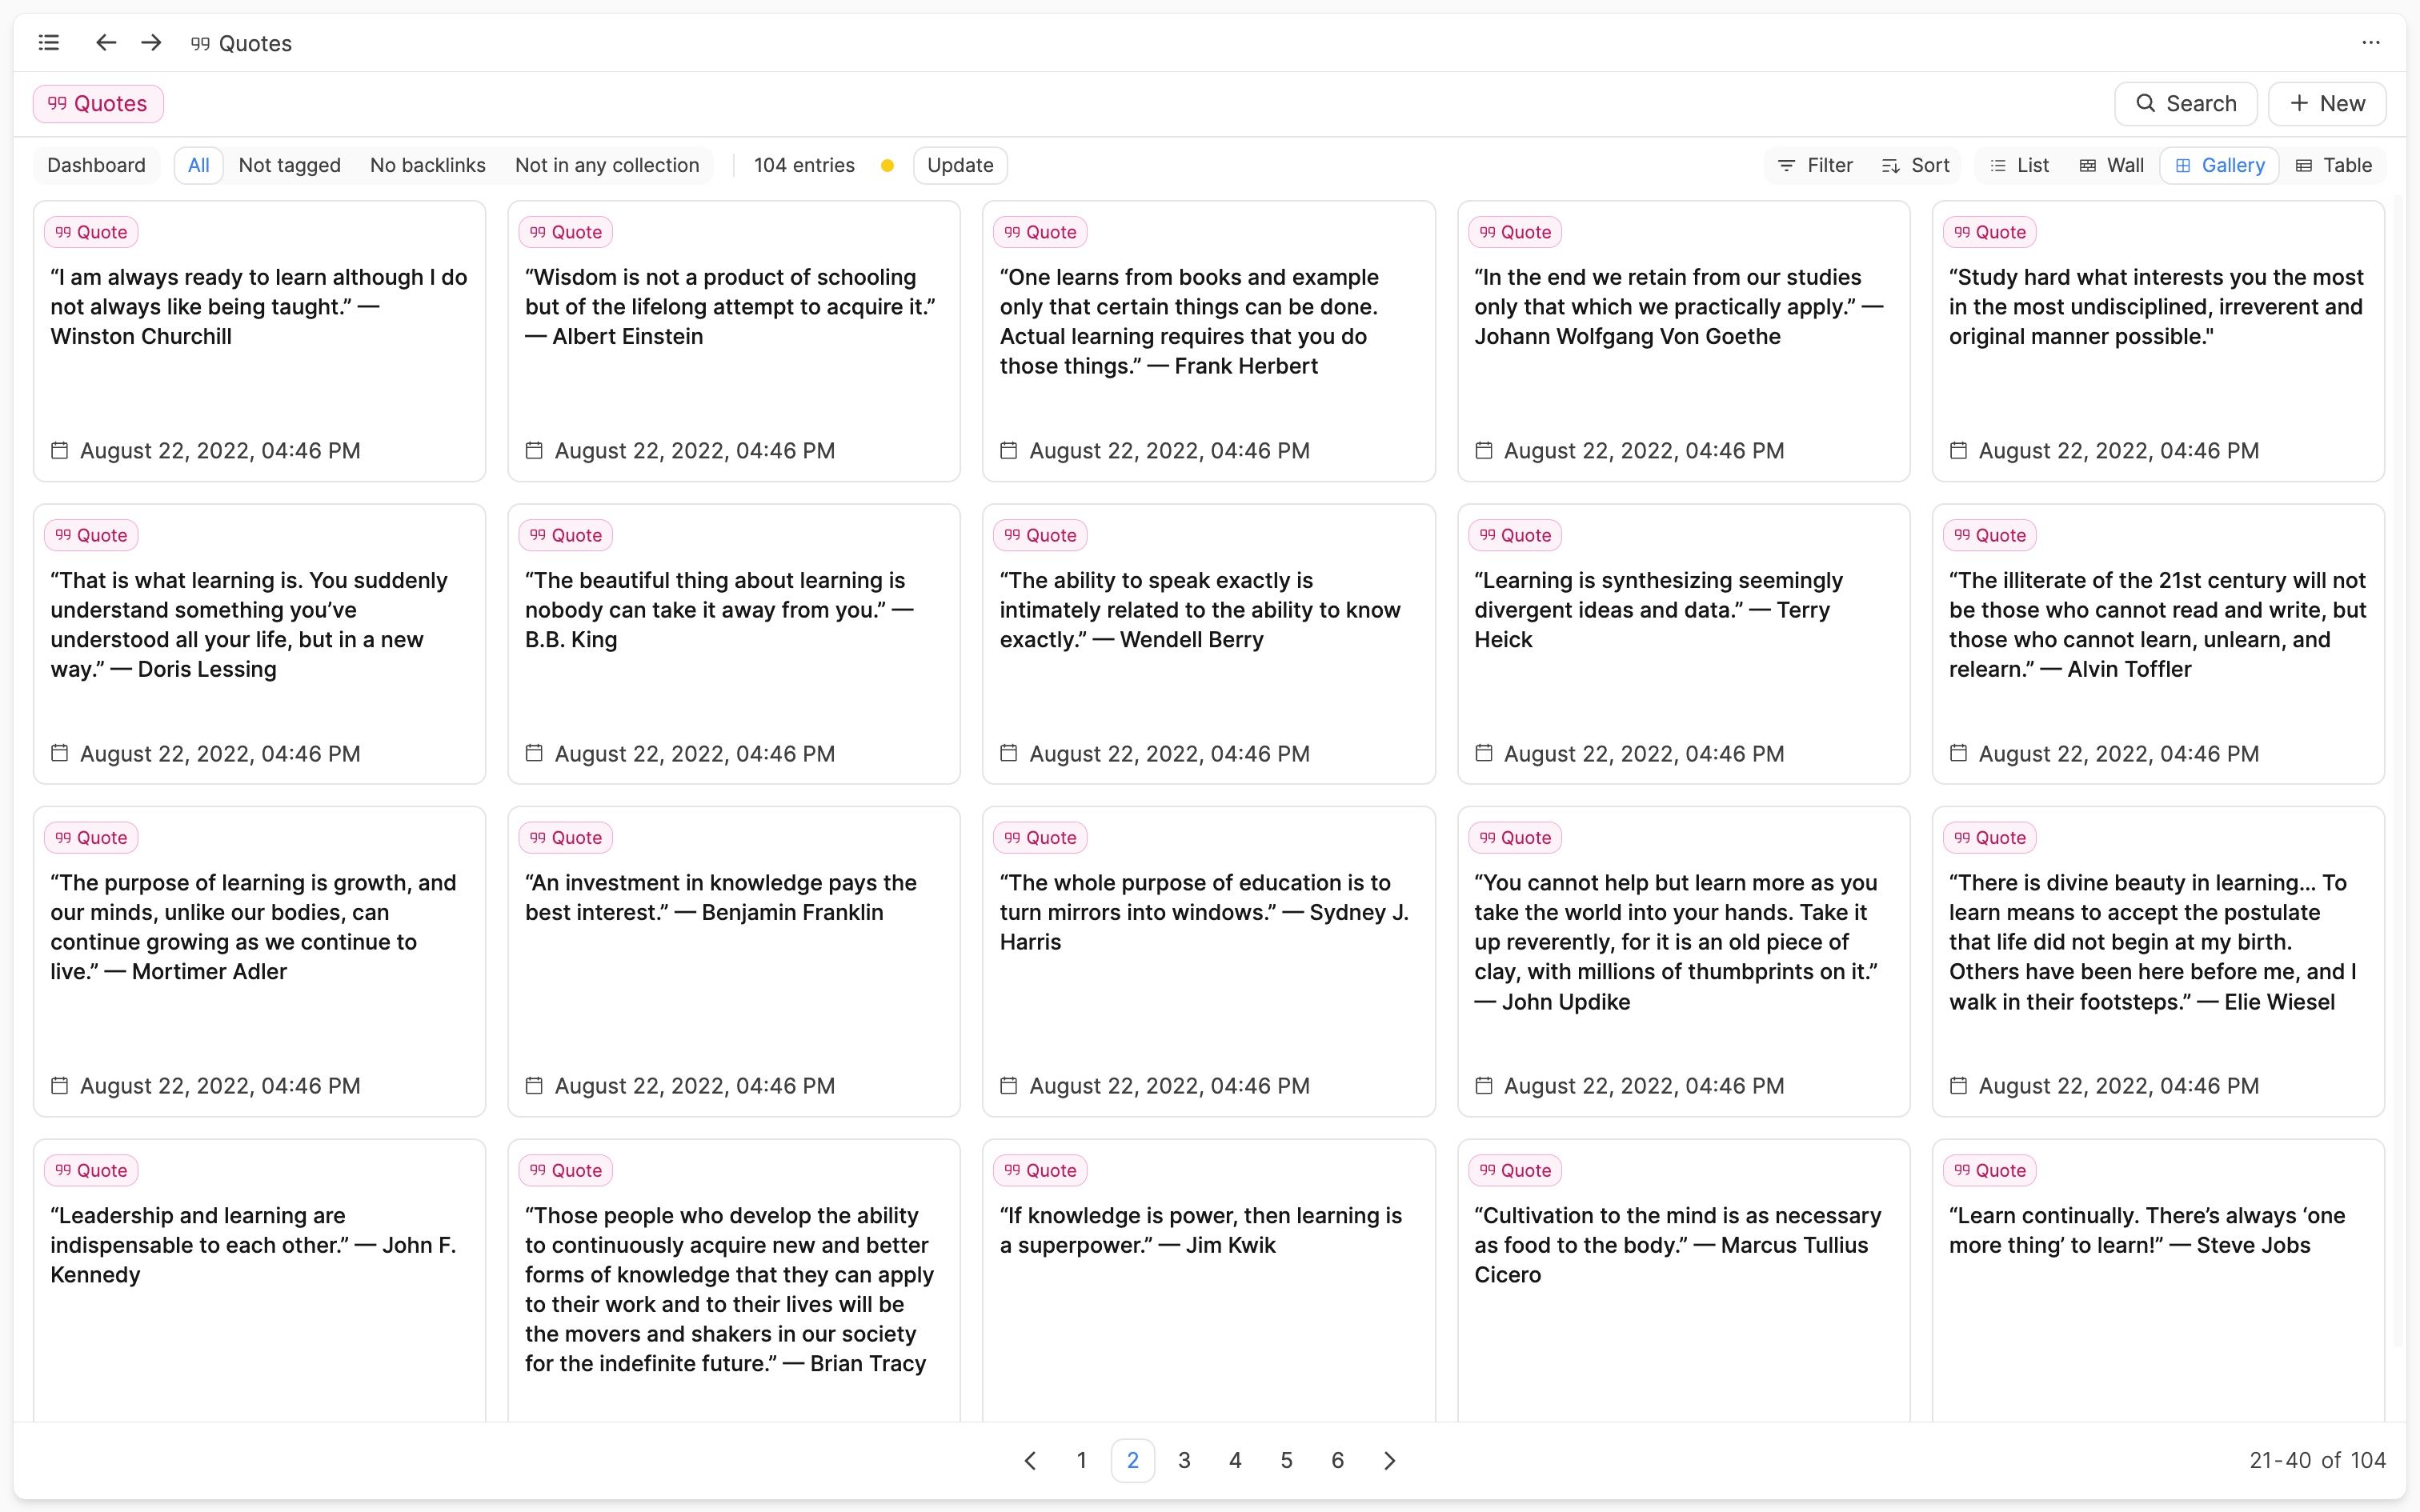Open the Filter panel
This screenshot has height=1512, width=2420.
coord(1815,165)
